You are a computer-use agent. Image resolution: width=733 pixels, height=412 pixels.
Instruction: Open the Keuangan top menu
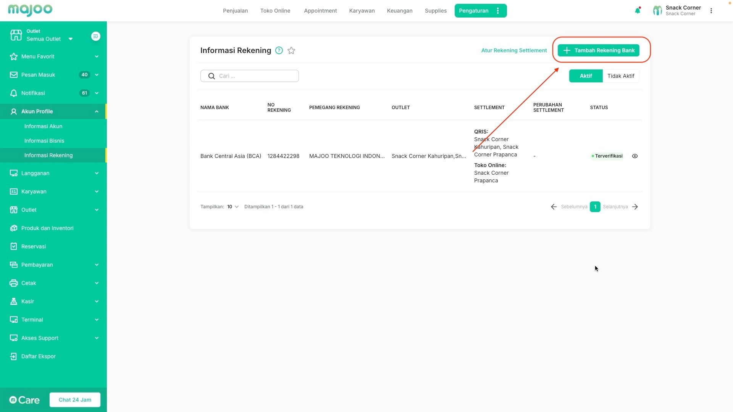(x=399, y=11)
